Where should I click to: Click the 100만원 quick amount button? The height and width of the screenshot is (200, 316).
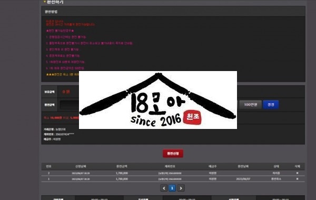pos(251,105)
